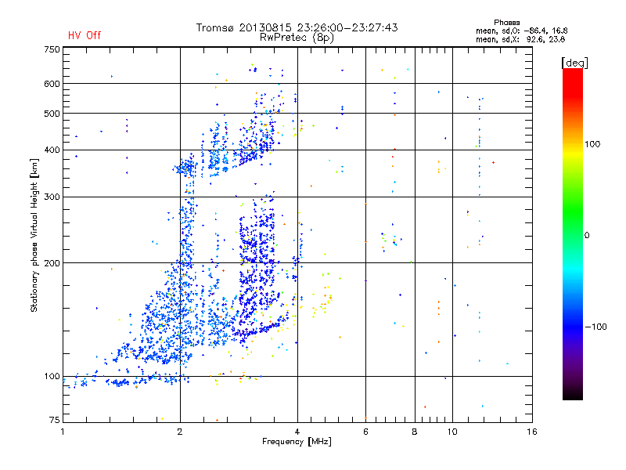Click the x-axis label '1'
Image resolution: width=626 pixels, height=470 pixels.
click(x=63, y=432)
